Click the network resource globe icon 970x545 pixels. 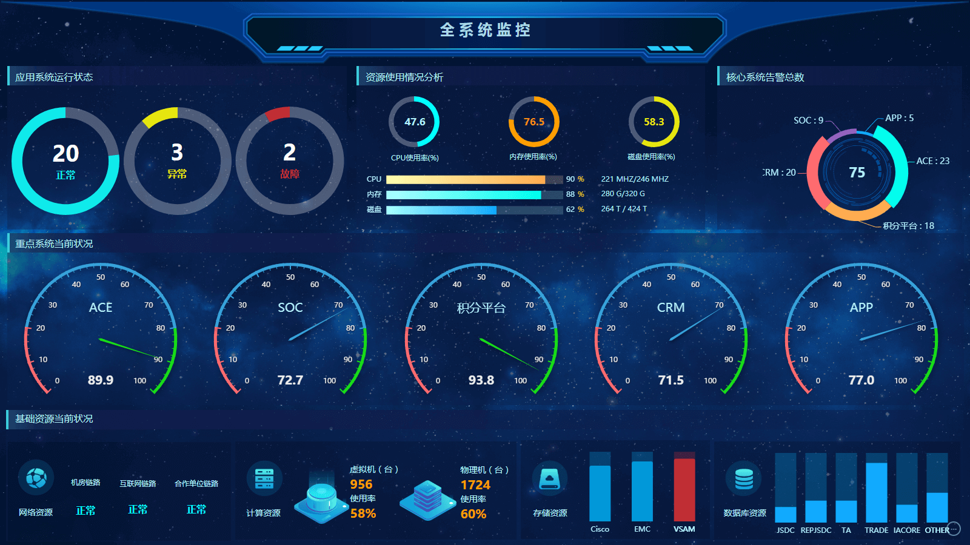click(36, 478)
